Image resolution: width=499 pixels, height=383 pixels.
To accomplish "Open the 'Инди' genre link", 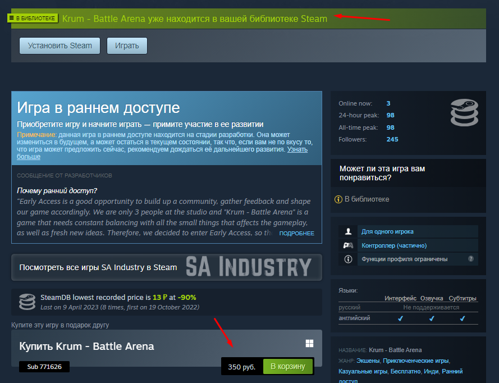I will (431, 372).
